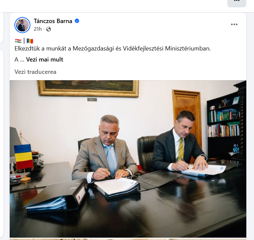Click the lower left sidebar card edge
254x240 pixels.
pyautogui.click(x=1, y=144)
